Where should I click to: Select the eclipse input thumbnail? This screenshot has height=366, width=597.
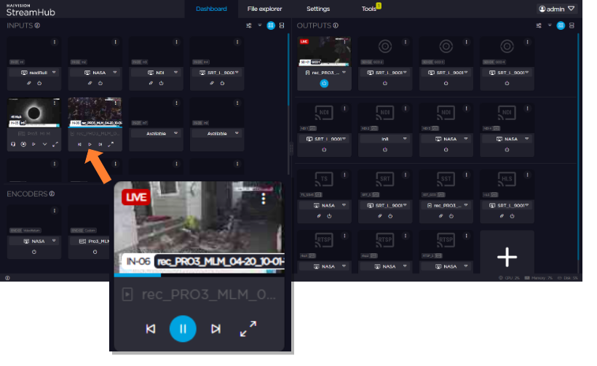(33, 111)
